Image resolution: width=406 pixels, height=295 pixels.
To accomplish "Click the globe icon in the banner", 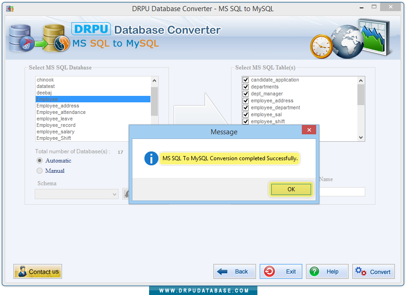I will [347, 42].
